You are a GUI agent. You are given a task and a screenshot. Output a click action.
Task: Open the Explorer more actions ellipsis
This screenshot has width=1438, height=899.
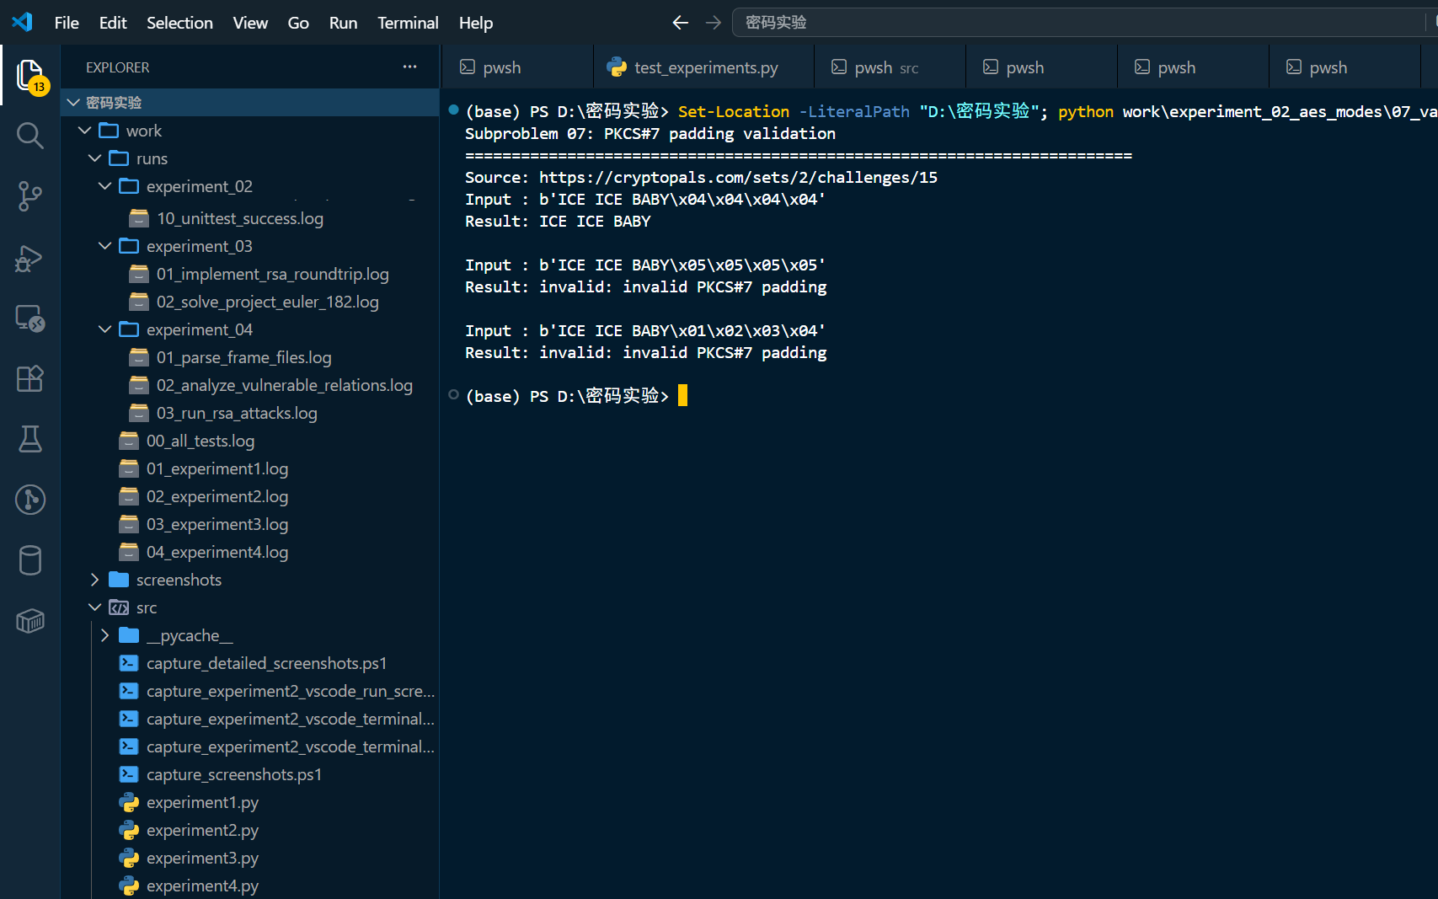[409, 67]
